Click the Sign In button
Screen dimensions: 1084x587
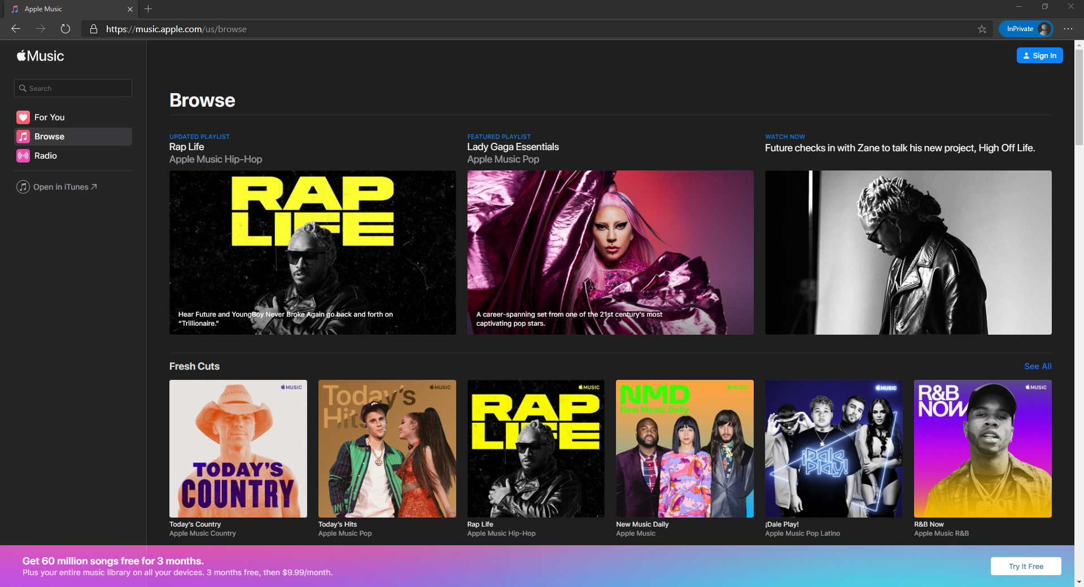(1040, 55)
